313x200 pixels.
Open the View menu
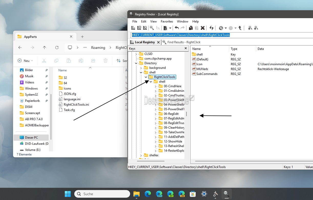(x=153, y=21)
